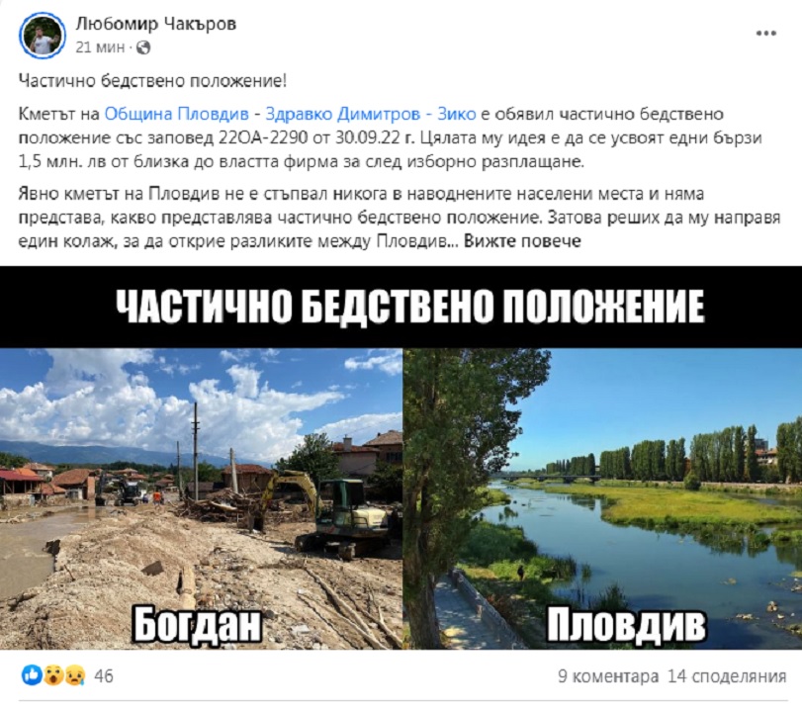Click the Богдан caption on the image
The height and width of the screenshot is (713, 802).
[x=198, y=624]
